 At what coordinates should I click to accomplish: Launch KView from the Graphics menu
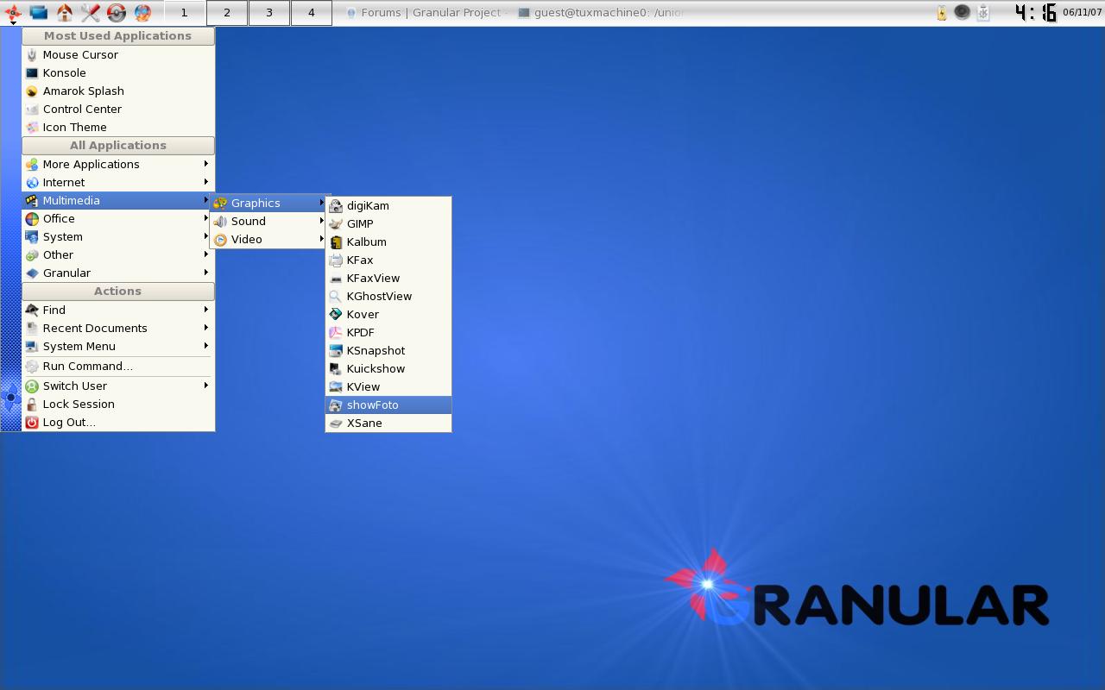(388, 386)
